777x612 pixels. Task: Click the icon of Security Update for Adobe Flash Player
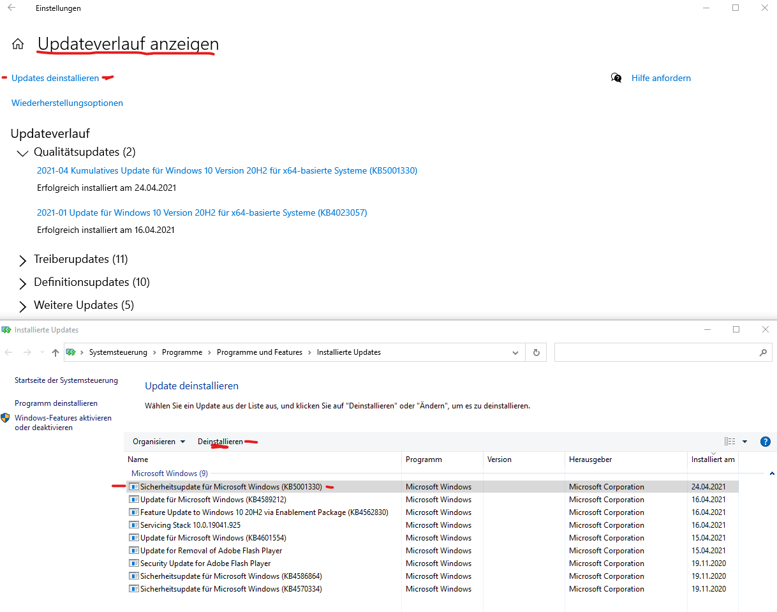point(134,563)
